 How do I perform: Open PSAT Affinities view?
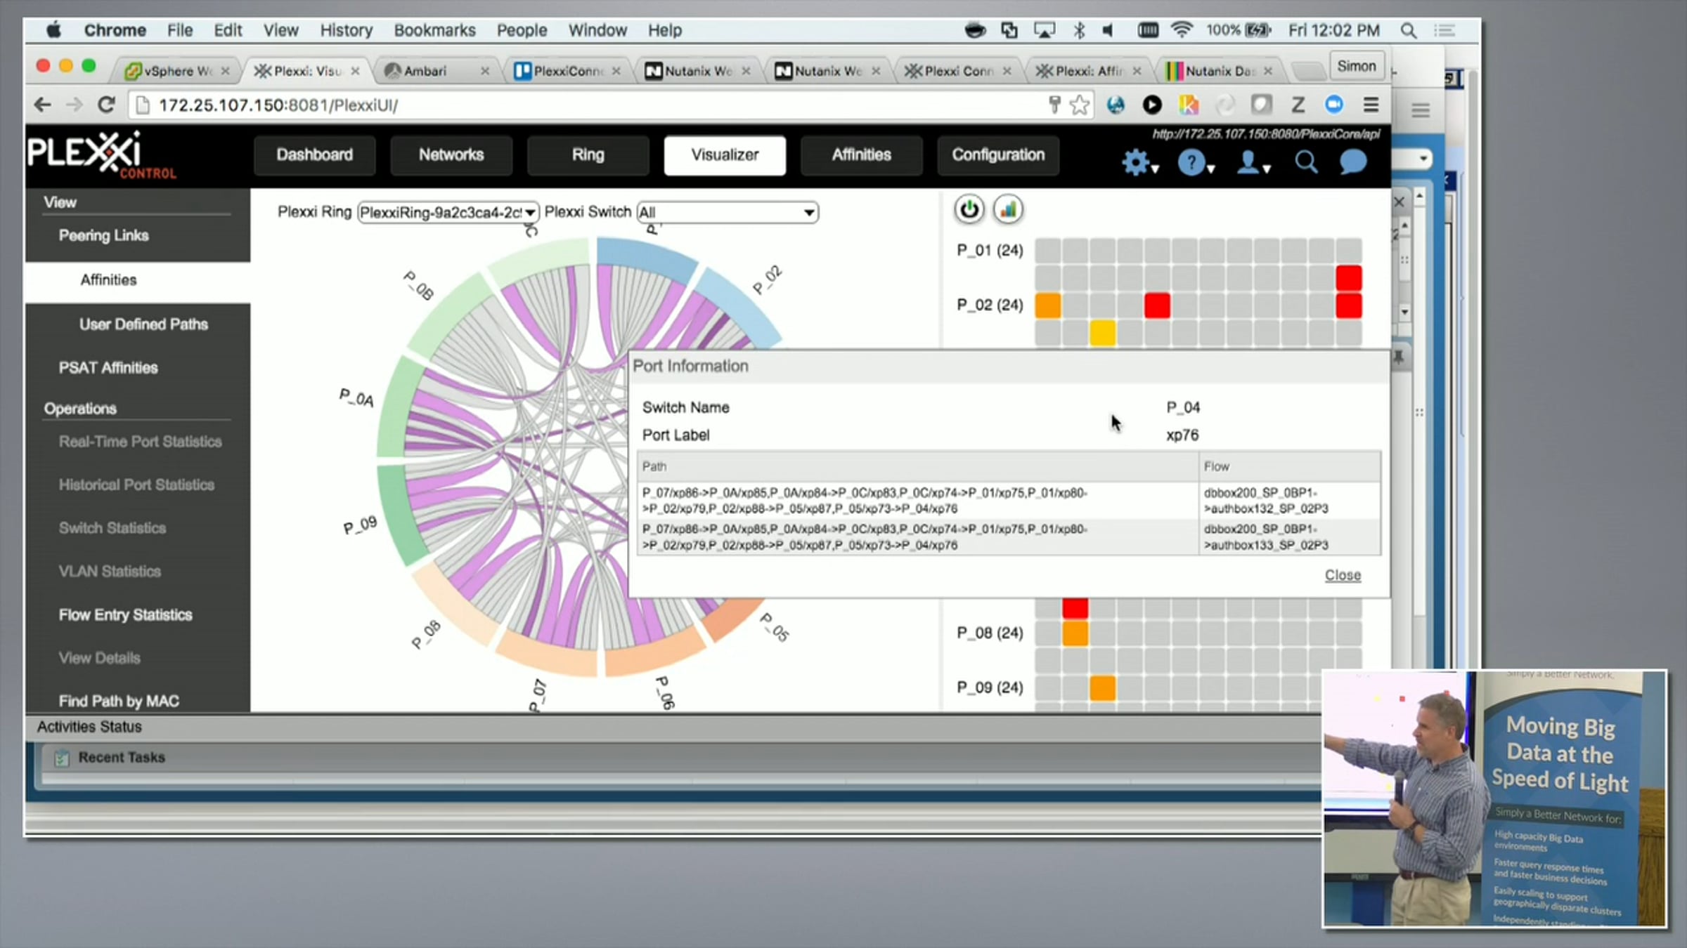click(x=108, y=368)
